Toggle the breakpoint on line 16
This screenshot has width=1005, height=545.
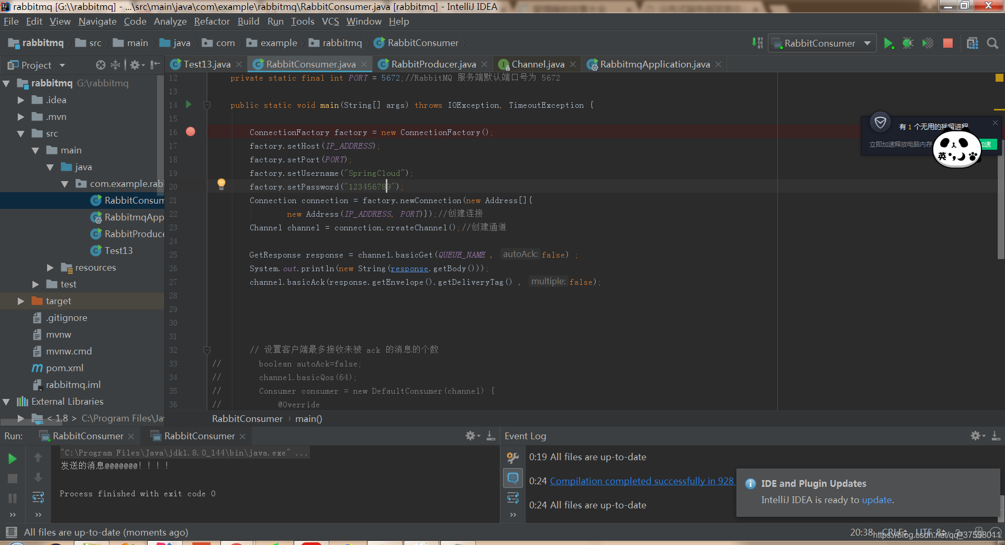191,132
